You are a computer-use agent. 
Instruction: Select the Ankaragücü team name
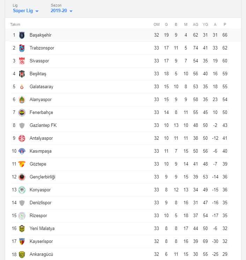(x=41, y=254)
